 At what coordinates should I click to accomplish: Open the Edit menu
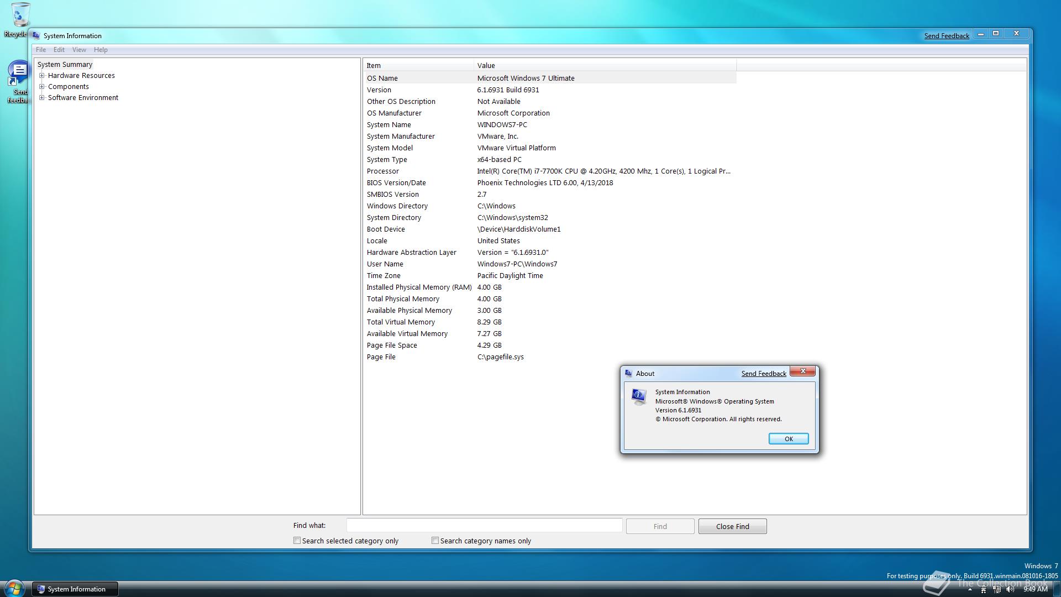pyautogui.click(x=59, y=50)
